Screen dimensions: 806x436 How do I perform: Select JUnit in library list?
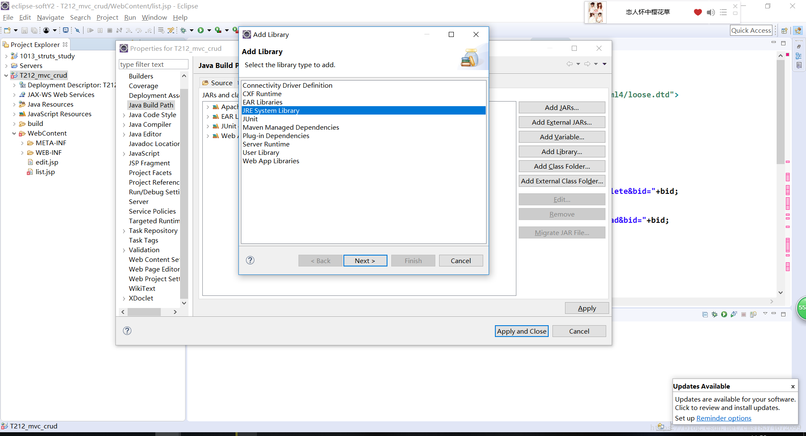pos(364,119)
